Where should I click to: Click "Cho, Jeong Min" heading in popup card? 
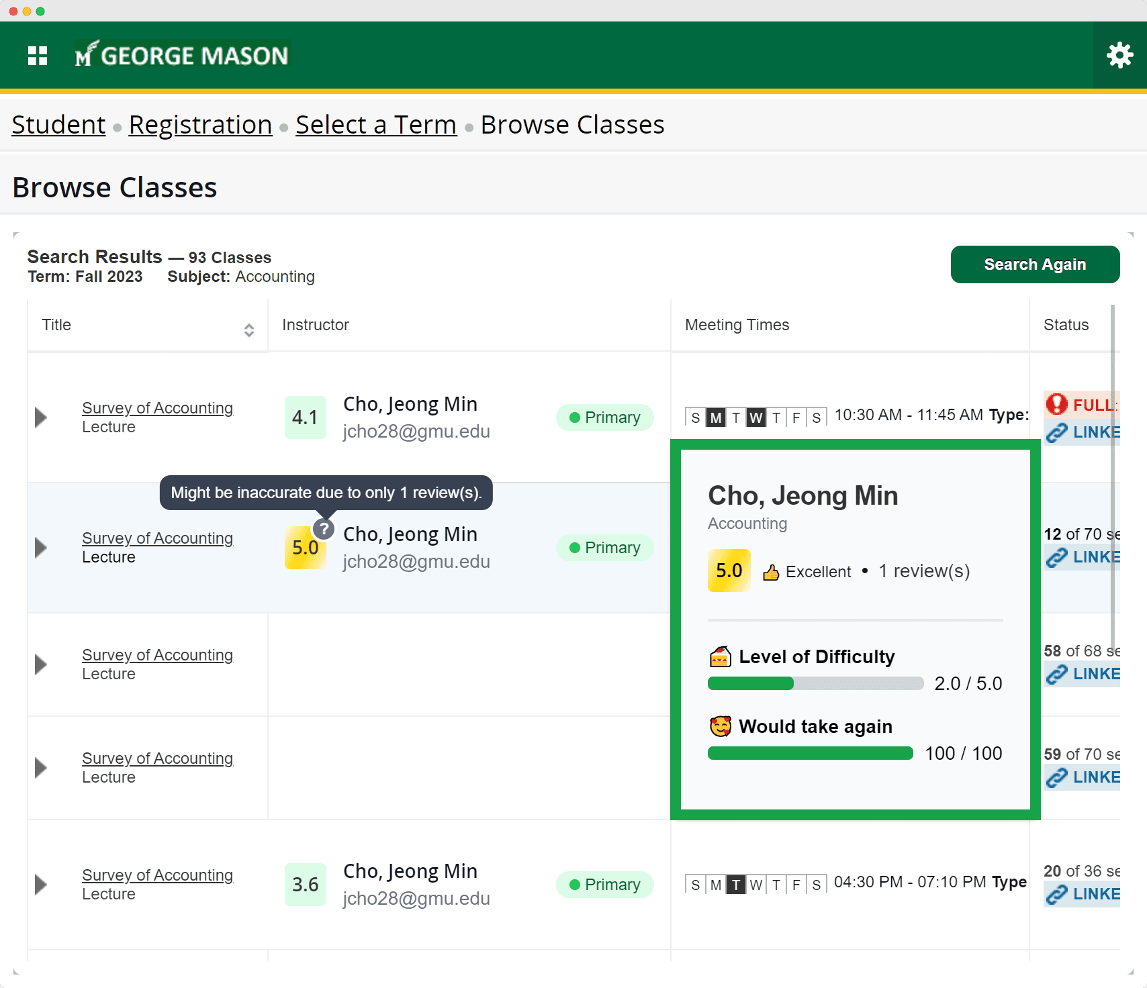pyautogui.click(x=803, y=496)
